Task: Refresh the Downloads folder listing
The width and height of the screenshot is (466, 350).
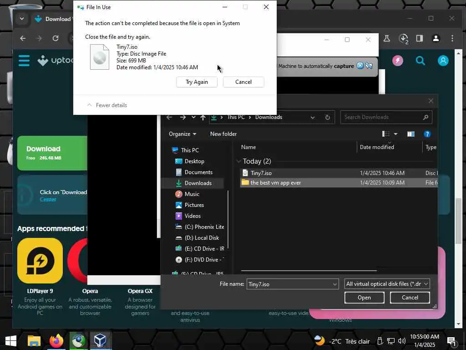Action: point(328,117)
